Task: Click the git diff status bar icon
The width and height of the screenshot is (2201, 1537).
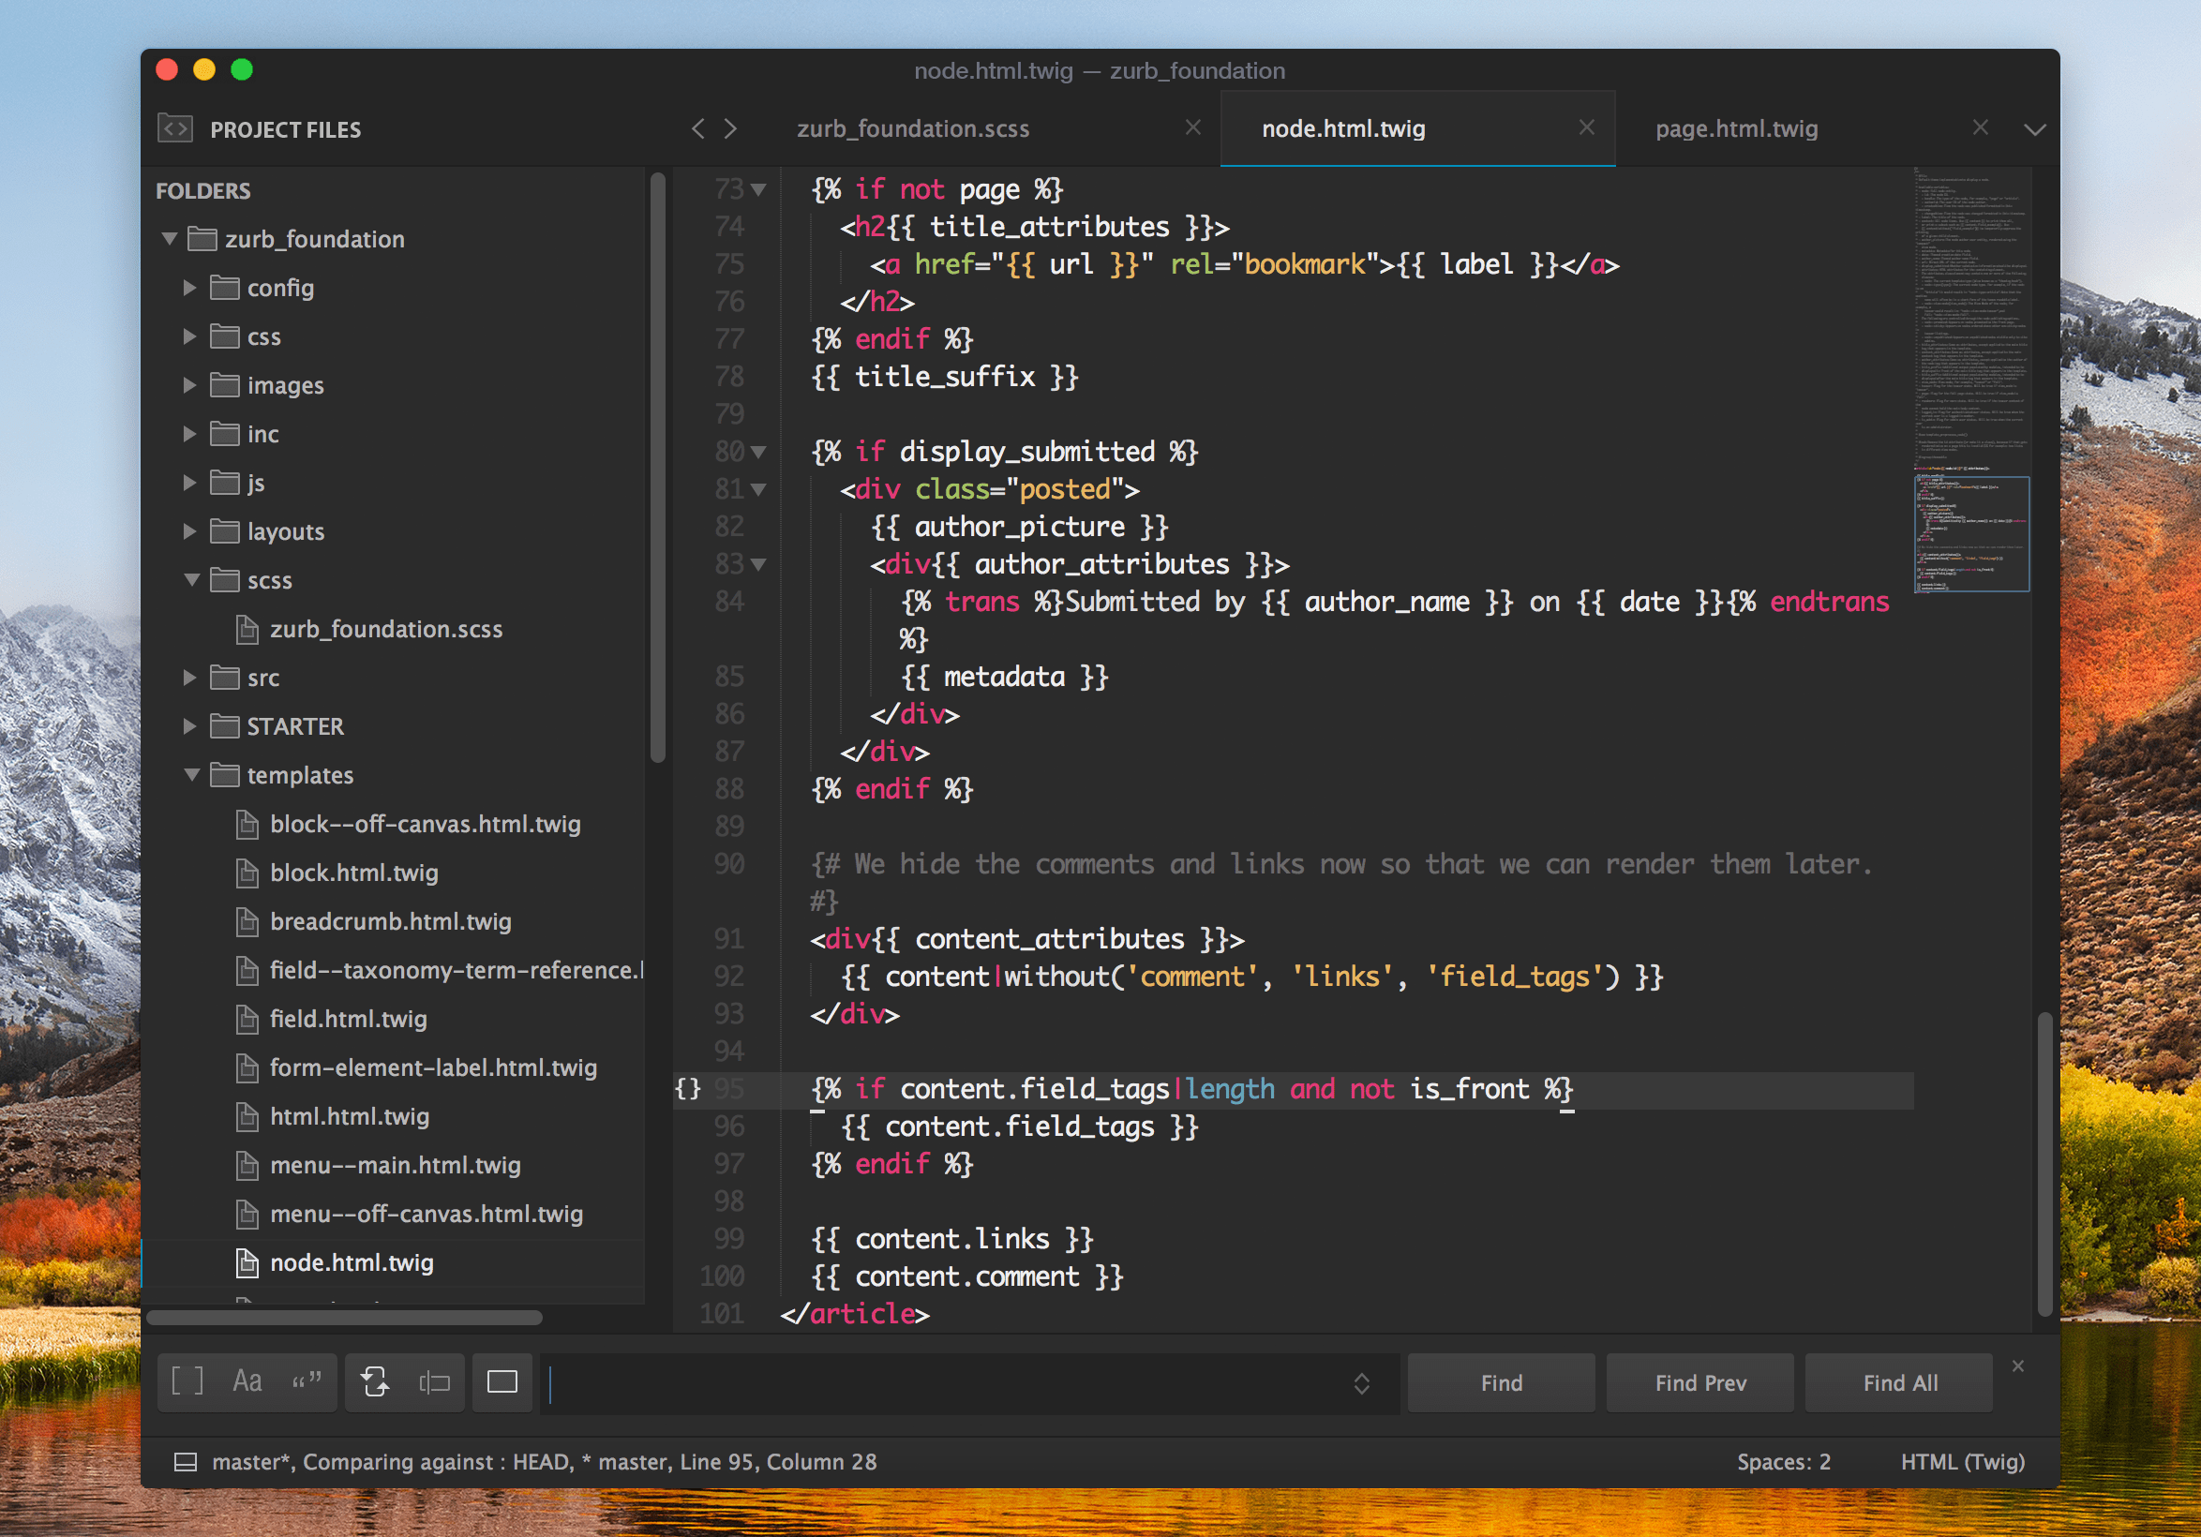Action: pyautogui.click(x=185, y=1461)
